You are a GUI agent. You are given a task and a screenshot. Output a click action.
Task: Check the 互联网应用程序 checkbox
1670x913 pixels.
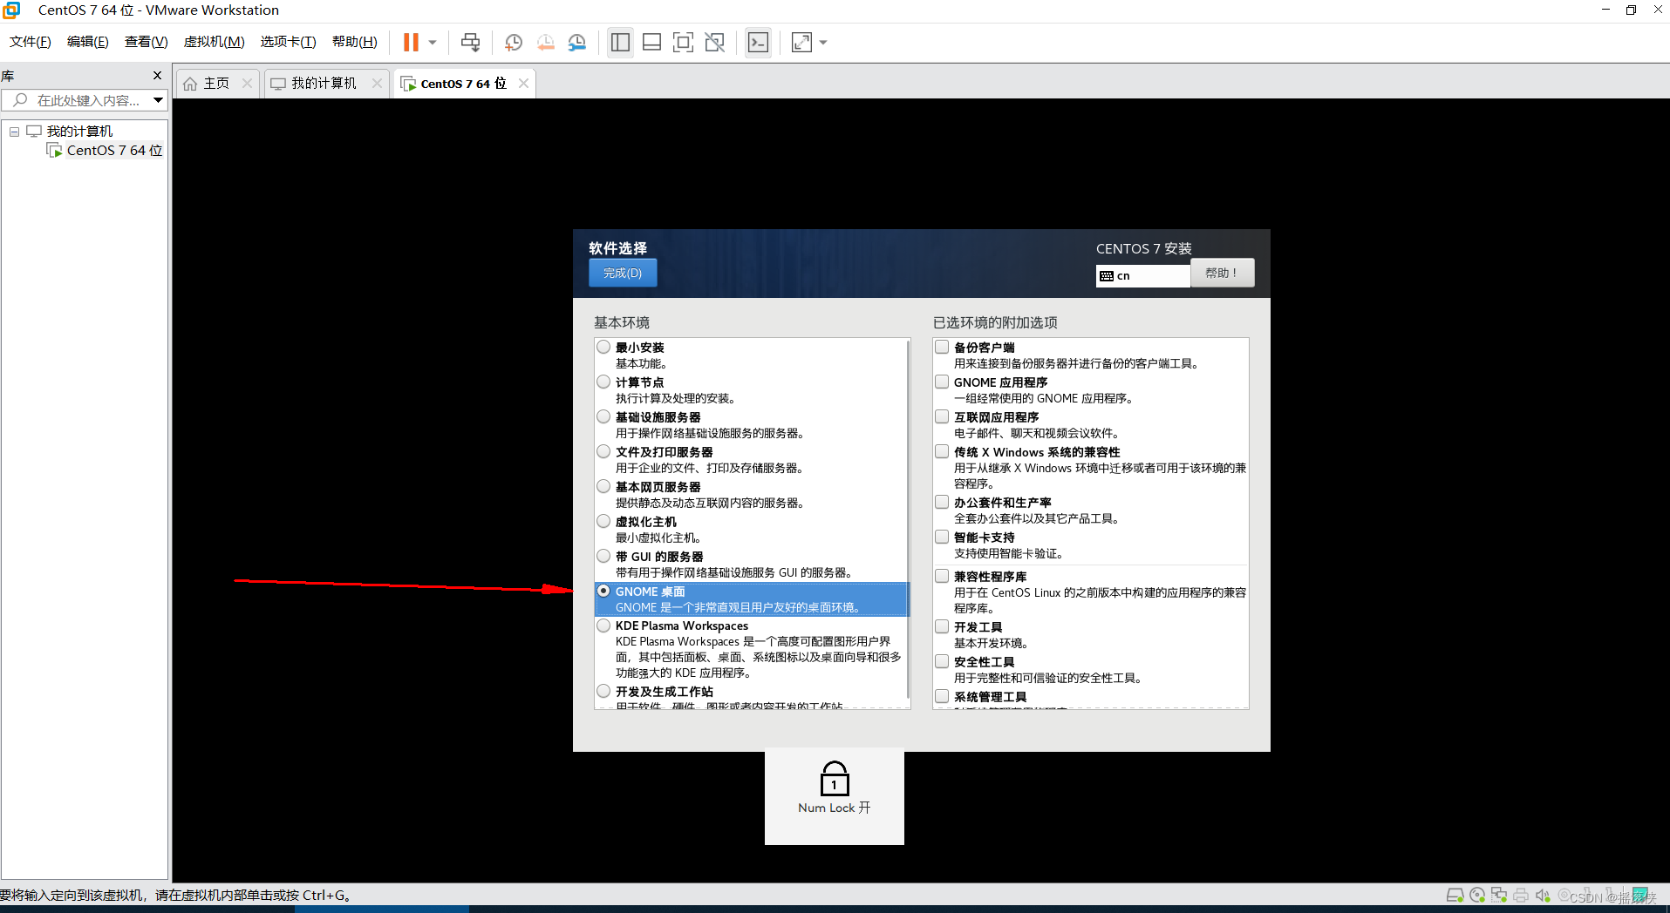942,416
